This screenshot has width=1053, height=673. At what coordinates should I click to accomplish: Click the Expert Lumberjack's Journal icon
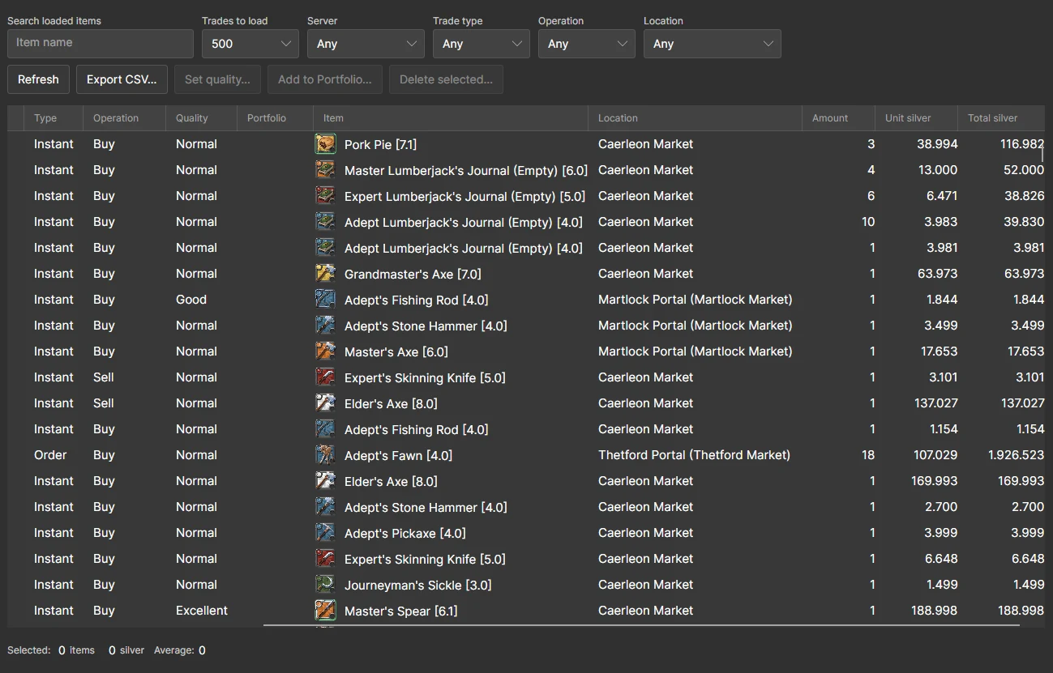(325, 196)
